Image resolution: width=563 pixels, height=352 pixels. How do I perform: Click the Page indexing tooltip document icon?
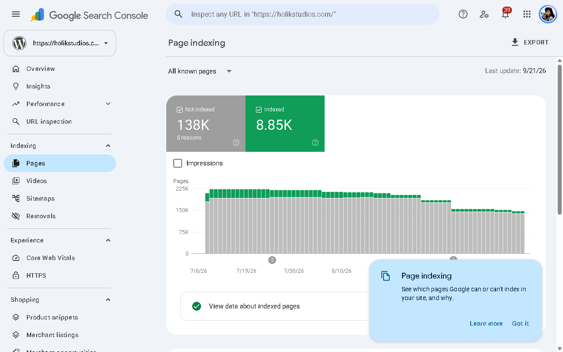coord(386,276)
